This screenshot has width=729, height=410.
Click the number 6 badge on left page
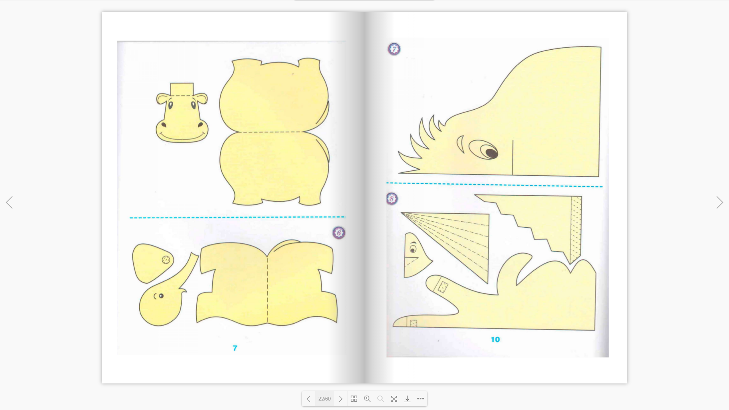(x=339, y=233)
